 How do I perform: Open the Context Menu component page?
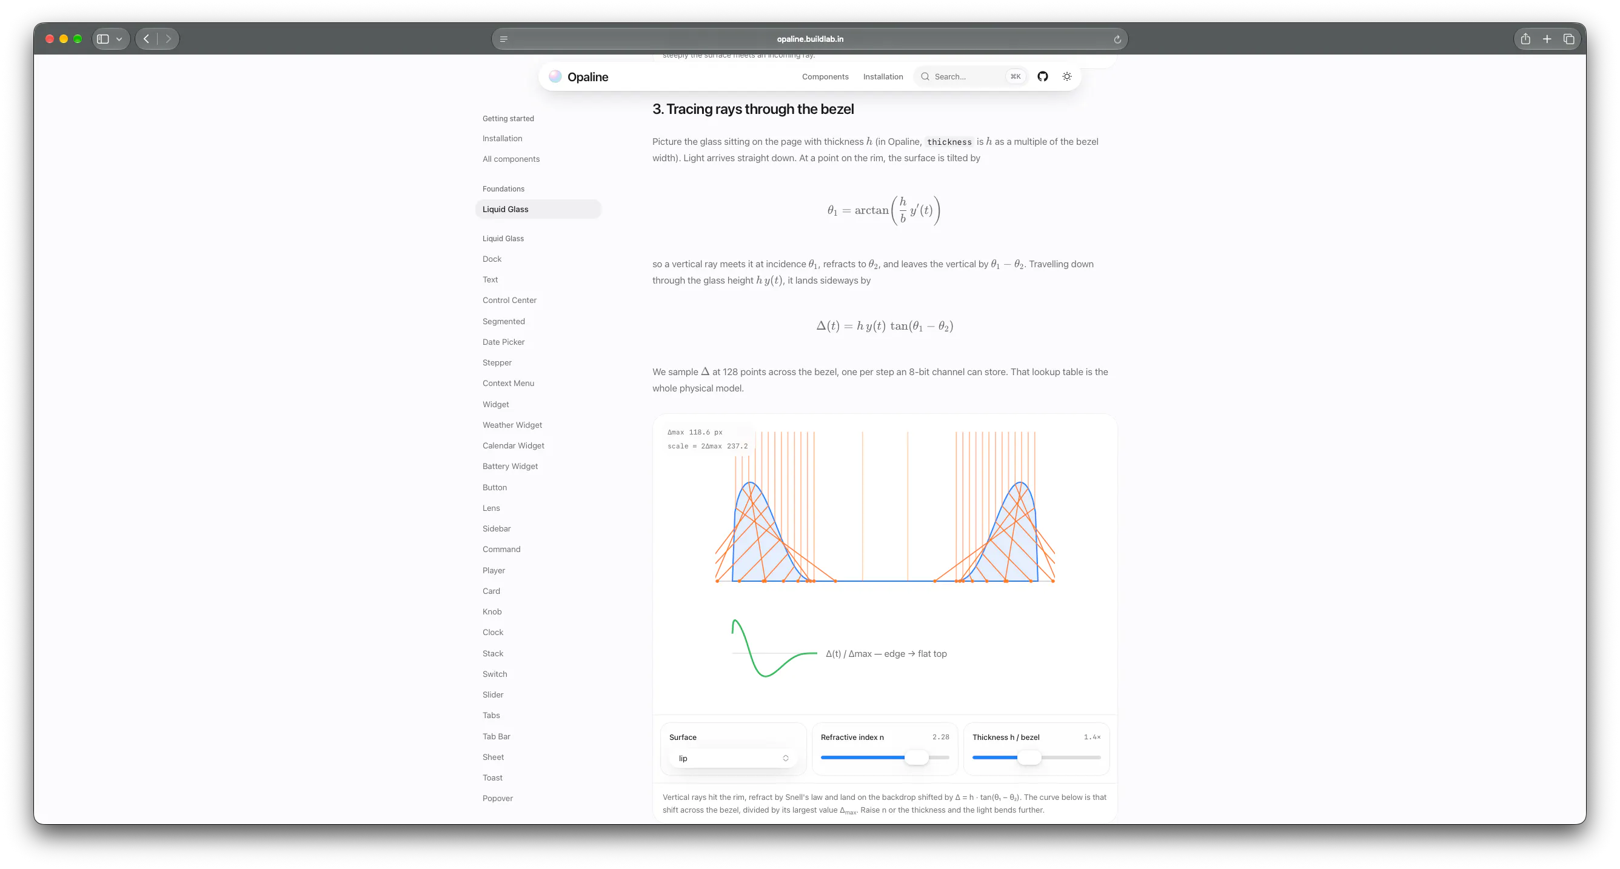pyautogui.click(x=508, y=384)
